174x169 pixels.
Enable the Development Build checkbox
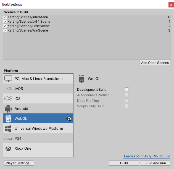click(x=127, y=89)
